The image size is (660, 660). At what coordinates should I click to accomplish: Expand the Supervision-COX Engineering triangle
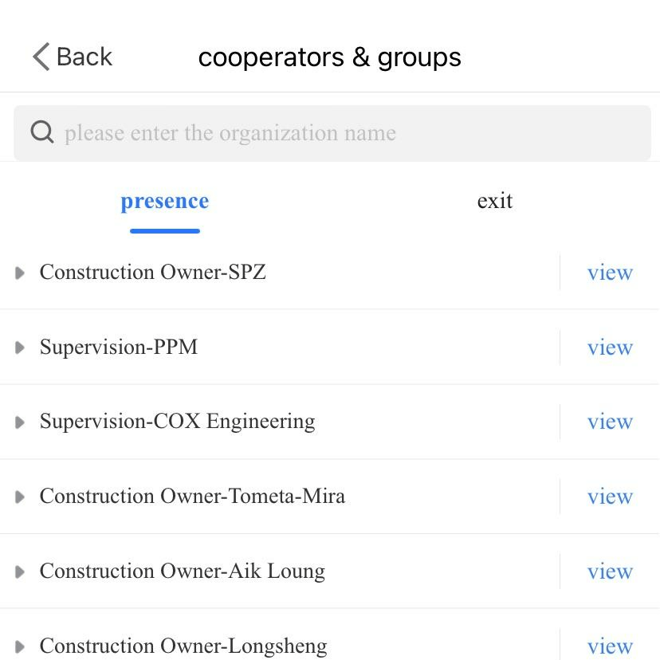pyautogui.click(x=20, y=422)
